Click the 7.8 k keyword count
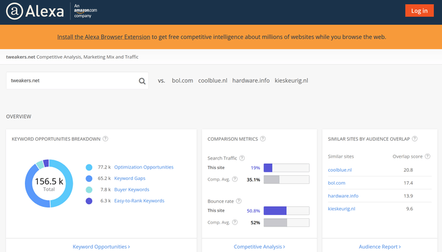Viewport: 442px width, 252px height. pyautogui.click(x=105, y=190)
